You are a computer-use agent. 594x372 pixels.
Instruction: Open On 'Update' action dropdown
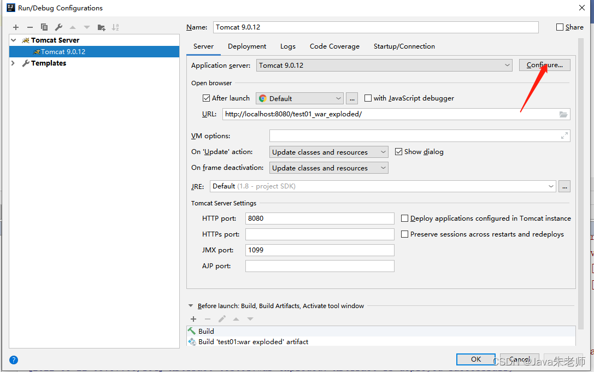pos(329,152)
